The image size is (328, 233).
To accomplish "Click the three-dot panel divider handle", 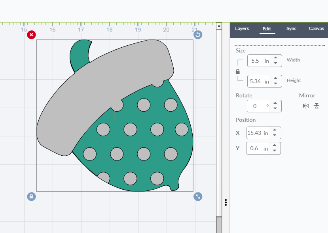I will tap(226, 202).
